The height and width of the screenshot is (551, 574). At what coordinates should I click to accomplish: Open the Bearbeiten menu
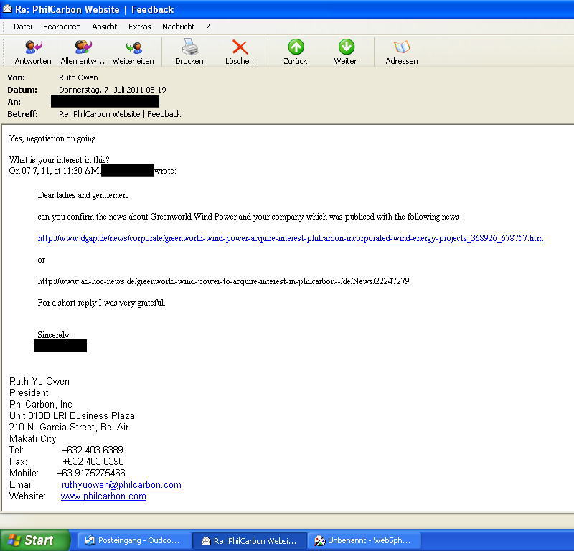point(62,27)
